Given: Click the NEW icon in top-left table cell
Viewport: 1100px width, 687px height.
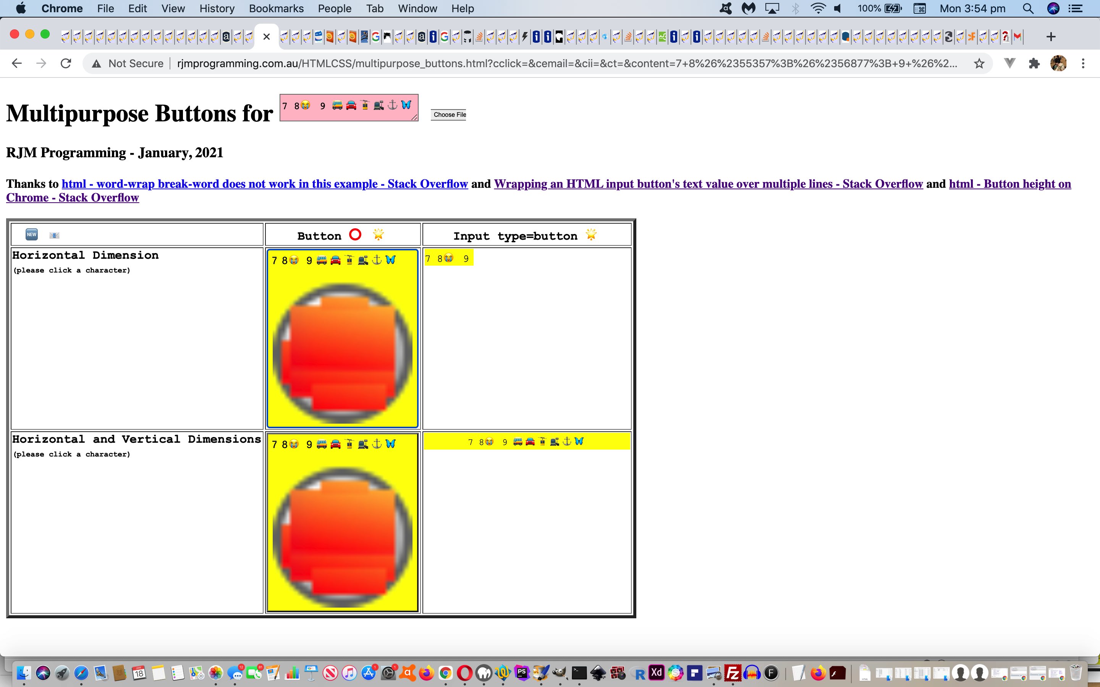Looking at the screenshot, I should [x=32, y=235].
